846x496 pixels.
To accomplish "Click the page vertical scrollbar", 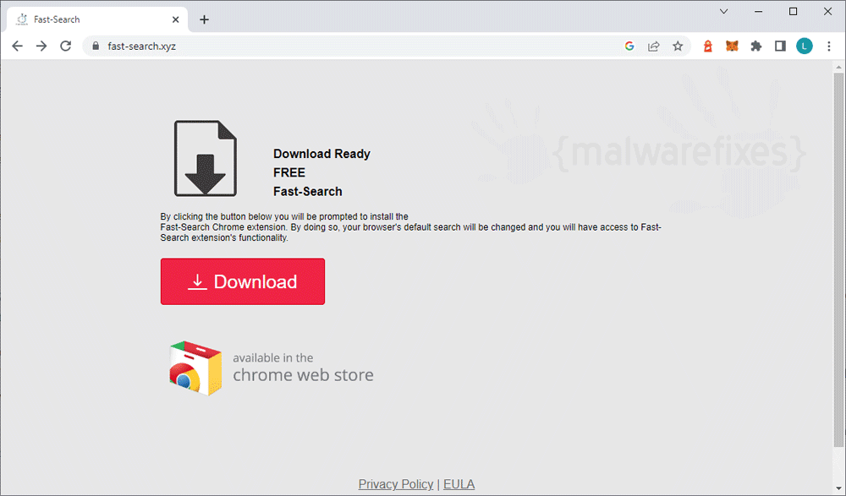I will coord(838,259).
